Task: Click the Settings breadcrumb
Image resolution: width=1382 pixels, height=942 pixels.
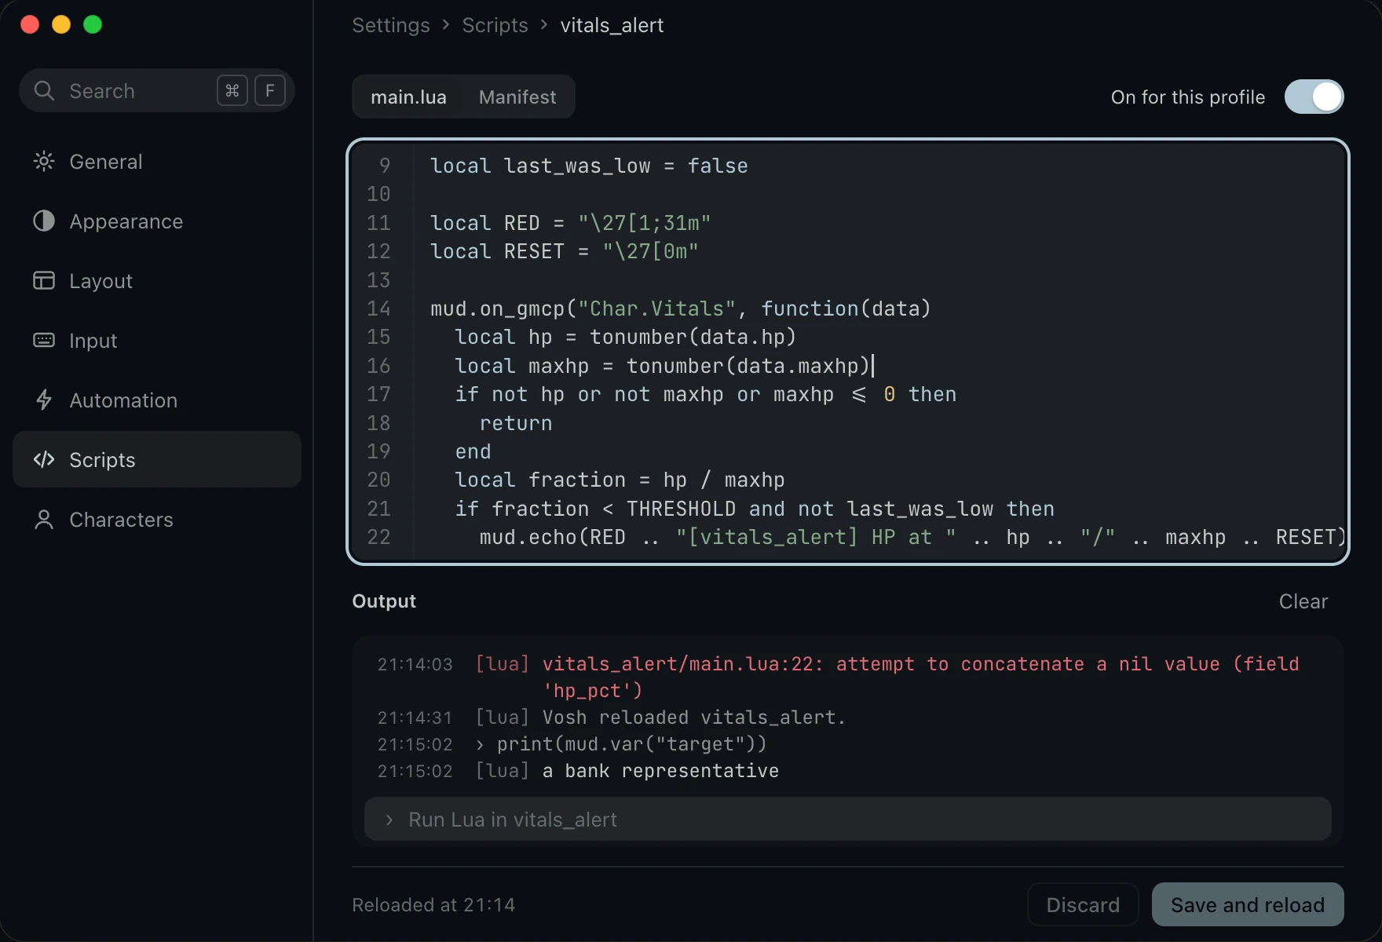Action: tap(391, 25)
